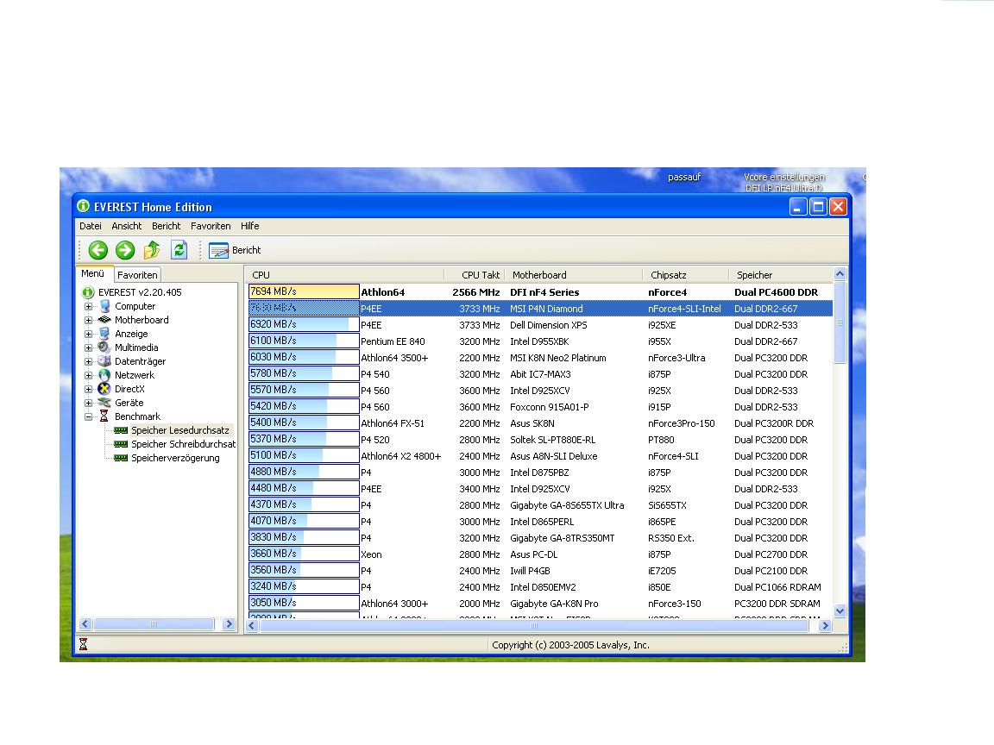This screenshot has height=745, width=994.
Task: Select the Benchmark hourglass icon in the tree
Action: (x=104, y=416)
